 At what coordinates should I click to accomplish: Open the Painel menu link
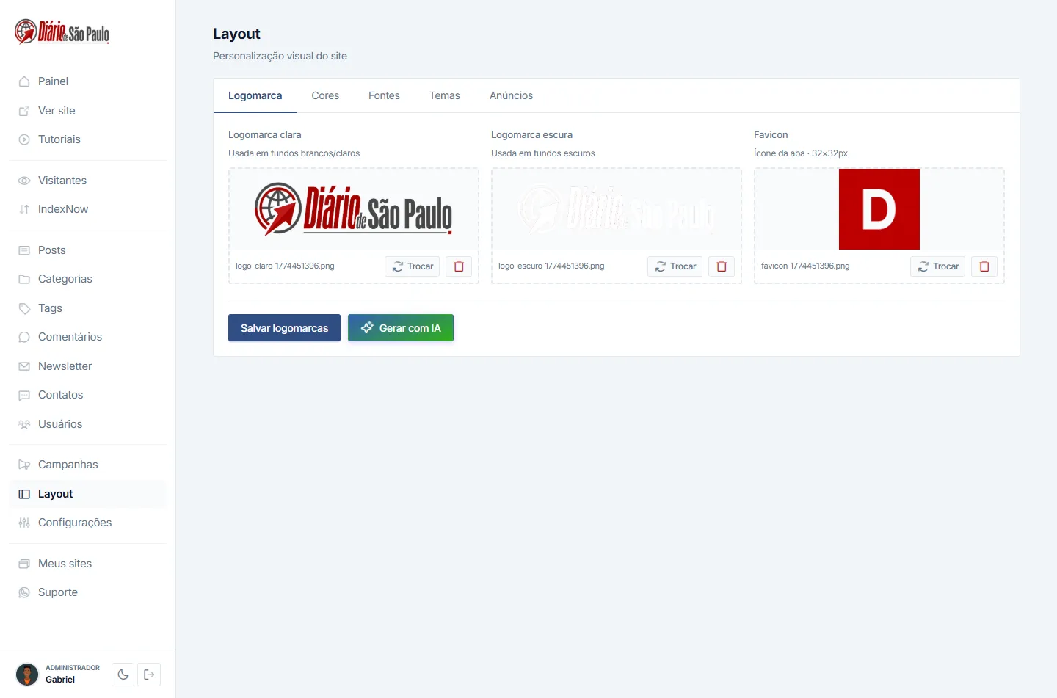[x=88, y=81]
